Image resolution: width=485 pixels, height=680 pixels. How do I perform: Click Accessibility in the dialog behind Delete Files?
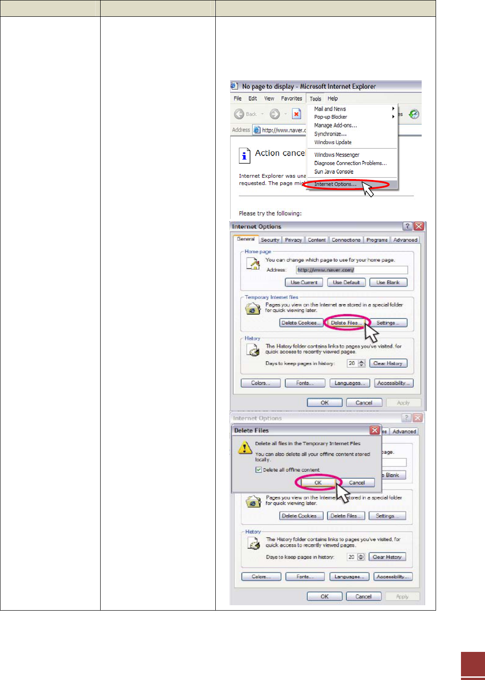tap(393, 577)
